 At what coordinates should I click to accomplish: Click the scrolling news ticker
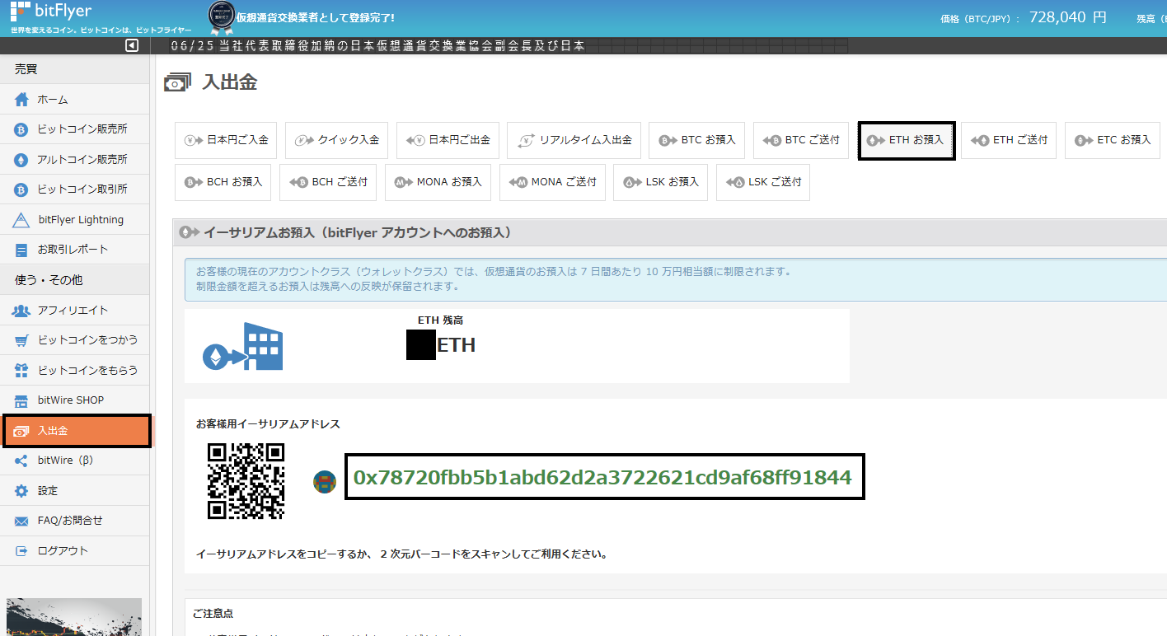coord(508,46)
